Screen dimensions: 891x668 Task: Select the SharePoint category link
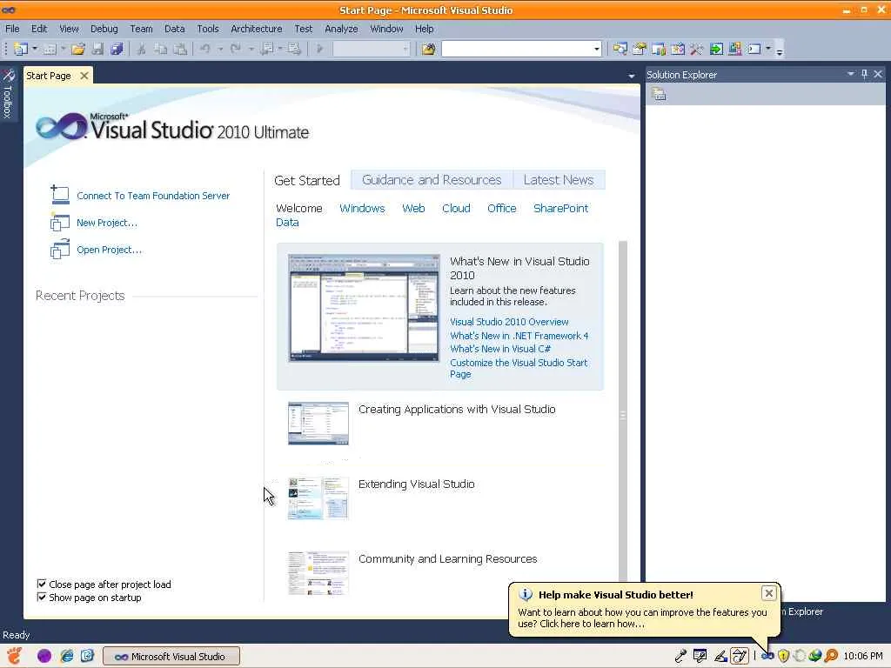561,208
